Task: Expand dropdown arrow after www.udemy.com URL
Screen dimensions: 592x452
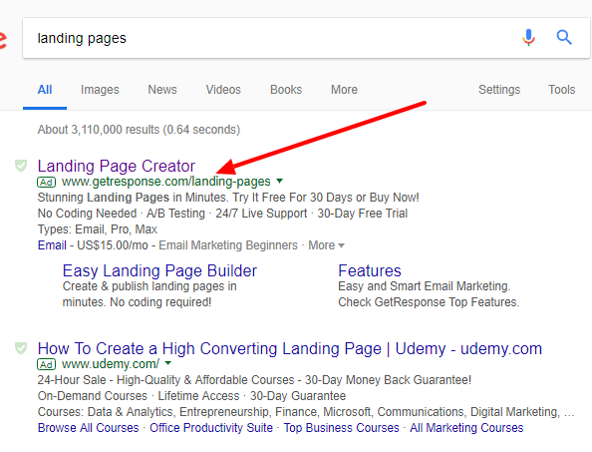Action: coord(168,363)
